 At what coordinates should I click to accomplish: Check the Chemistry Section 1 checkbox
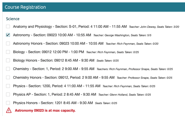coord(8,69)
